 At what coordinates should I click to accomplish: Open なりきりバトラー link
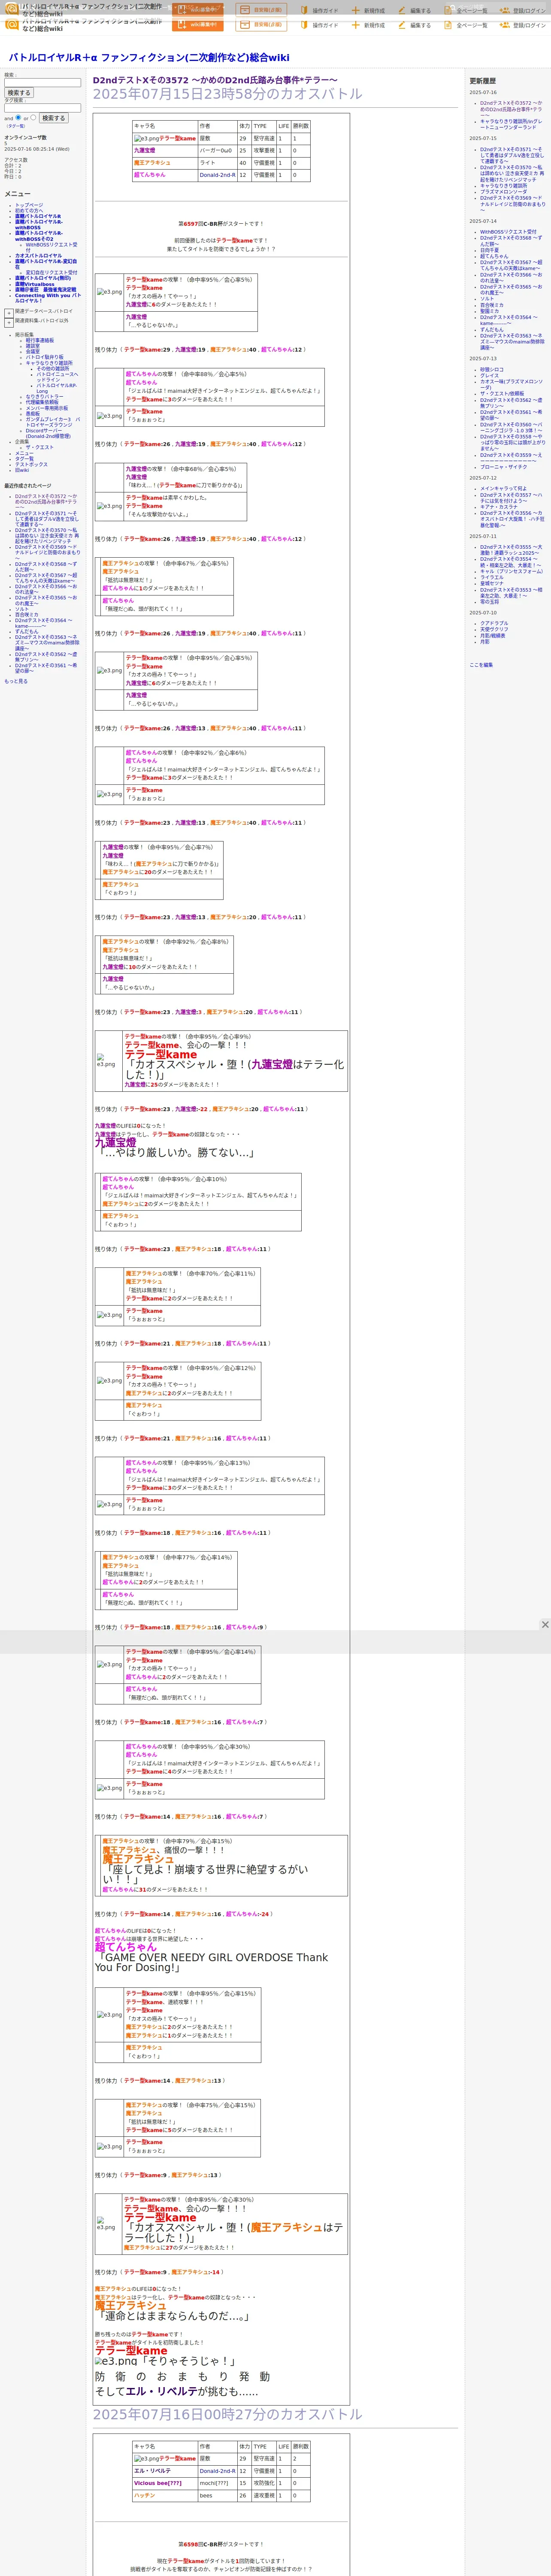(44, 397)
